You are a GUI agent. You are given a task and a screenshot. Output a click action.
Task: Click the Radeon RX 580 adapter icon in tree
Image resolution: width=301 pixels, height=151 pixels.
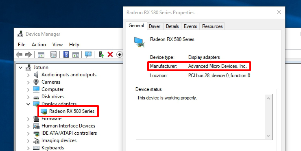44,111
